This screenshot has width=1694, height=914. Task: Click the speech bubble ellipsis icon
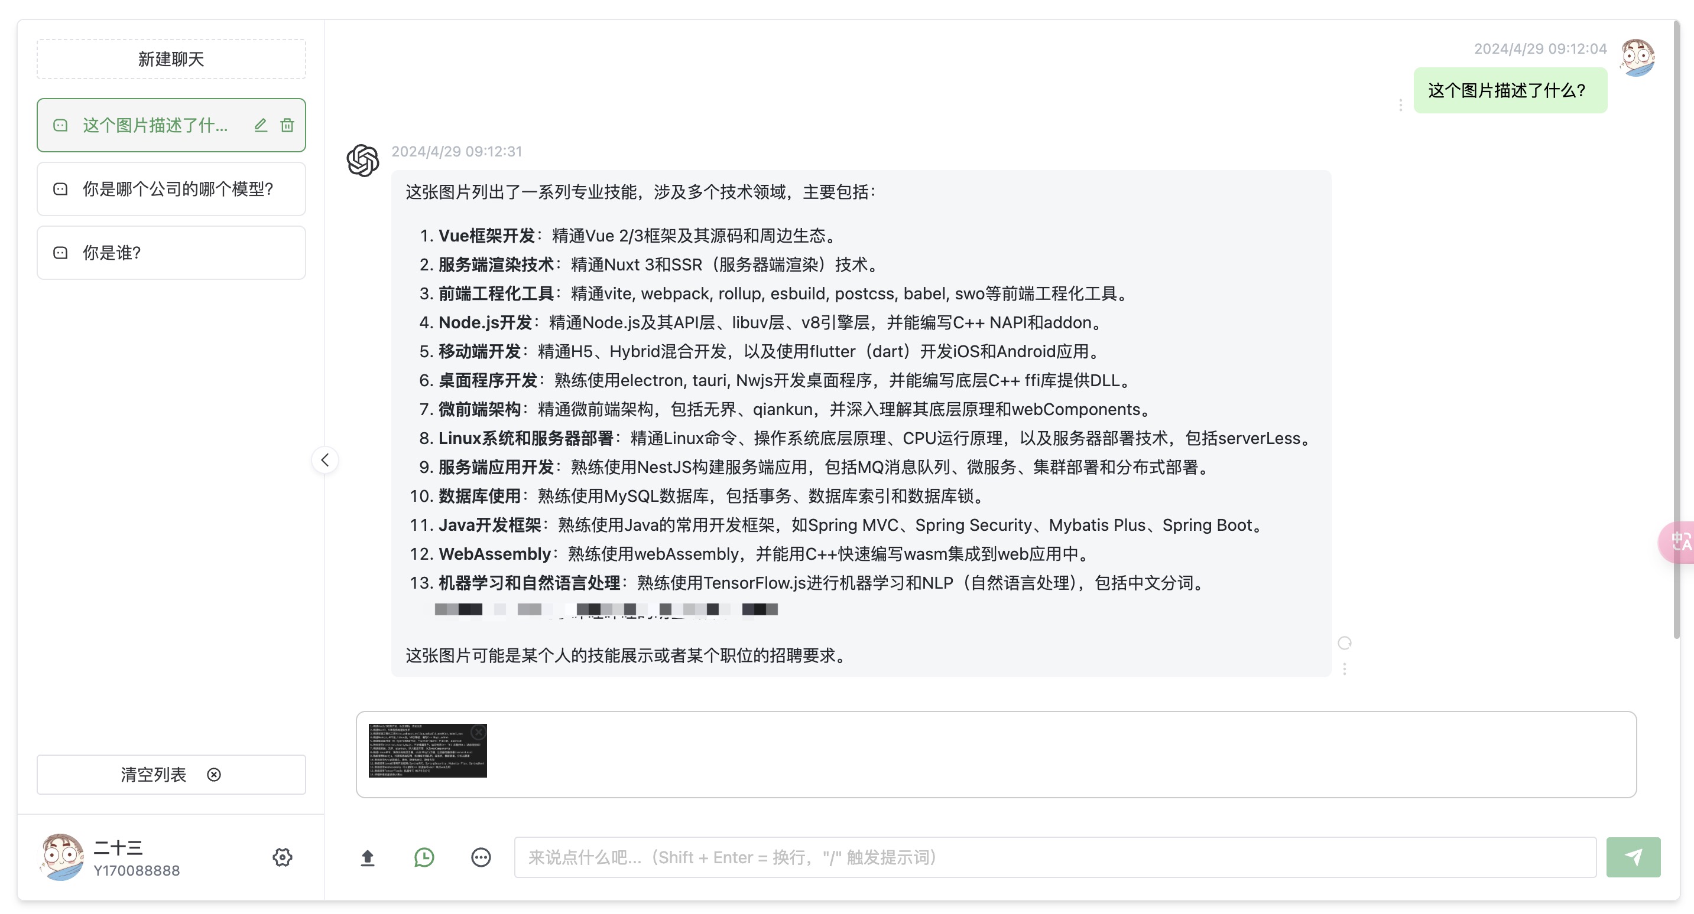481,857
